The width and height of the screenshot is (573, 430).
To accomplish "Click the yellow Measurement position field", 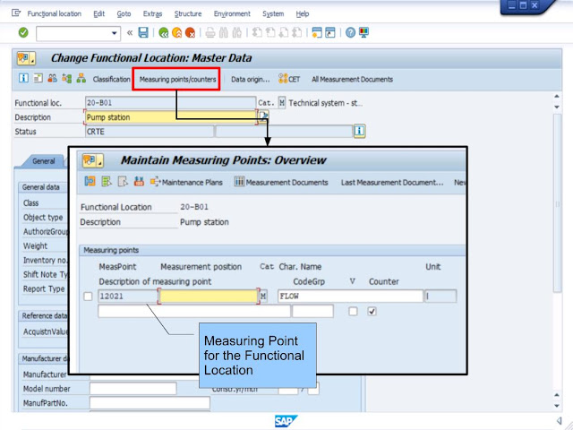I will 209,297.
